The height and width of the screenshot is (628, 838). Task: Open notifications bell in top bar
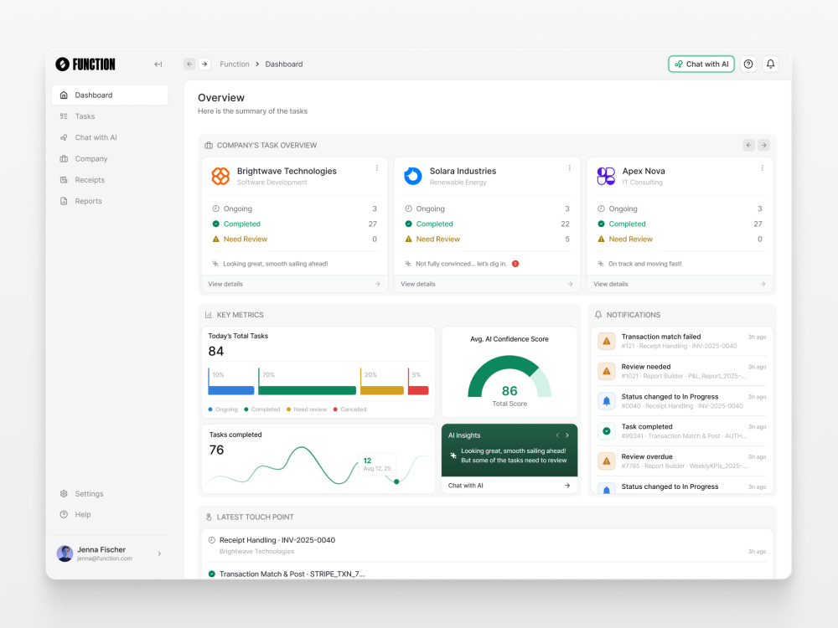click(x=770, y=64)
